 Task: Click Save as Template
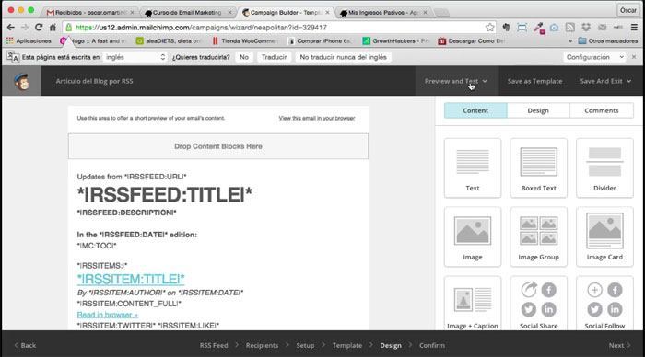point(534,81)
